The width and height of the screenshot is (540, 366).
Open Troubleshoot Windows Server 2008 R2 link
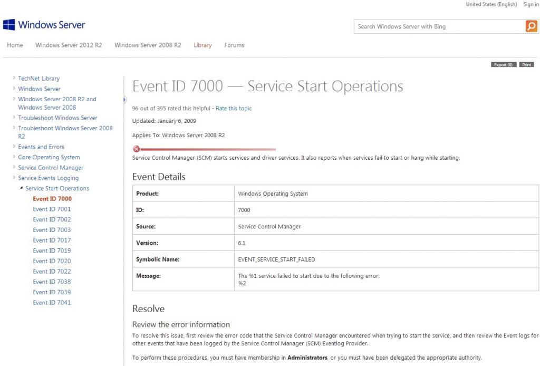[65, 132]
